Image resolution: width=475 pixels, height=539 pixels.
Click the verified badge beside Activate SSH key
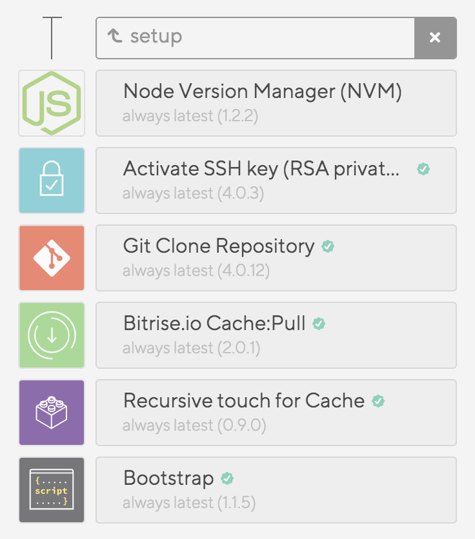(x=423, y=169)
